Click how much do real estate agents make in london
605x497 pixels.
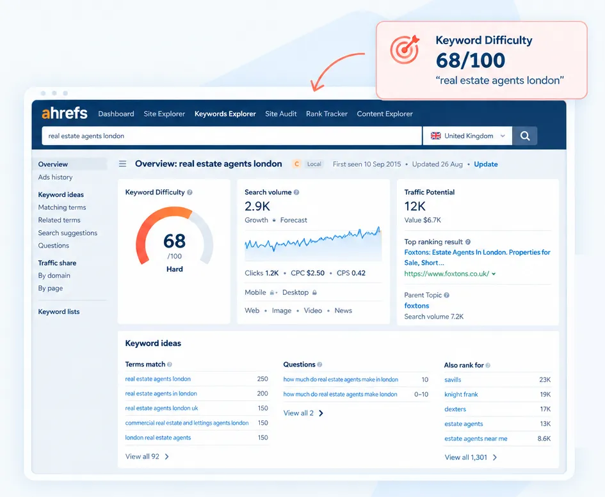click(341, 379)
